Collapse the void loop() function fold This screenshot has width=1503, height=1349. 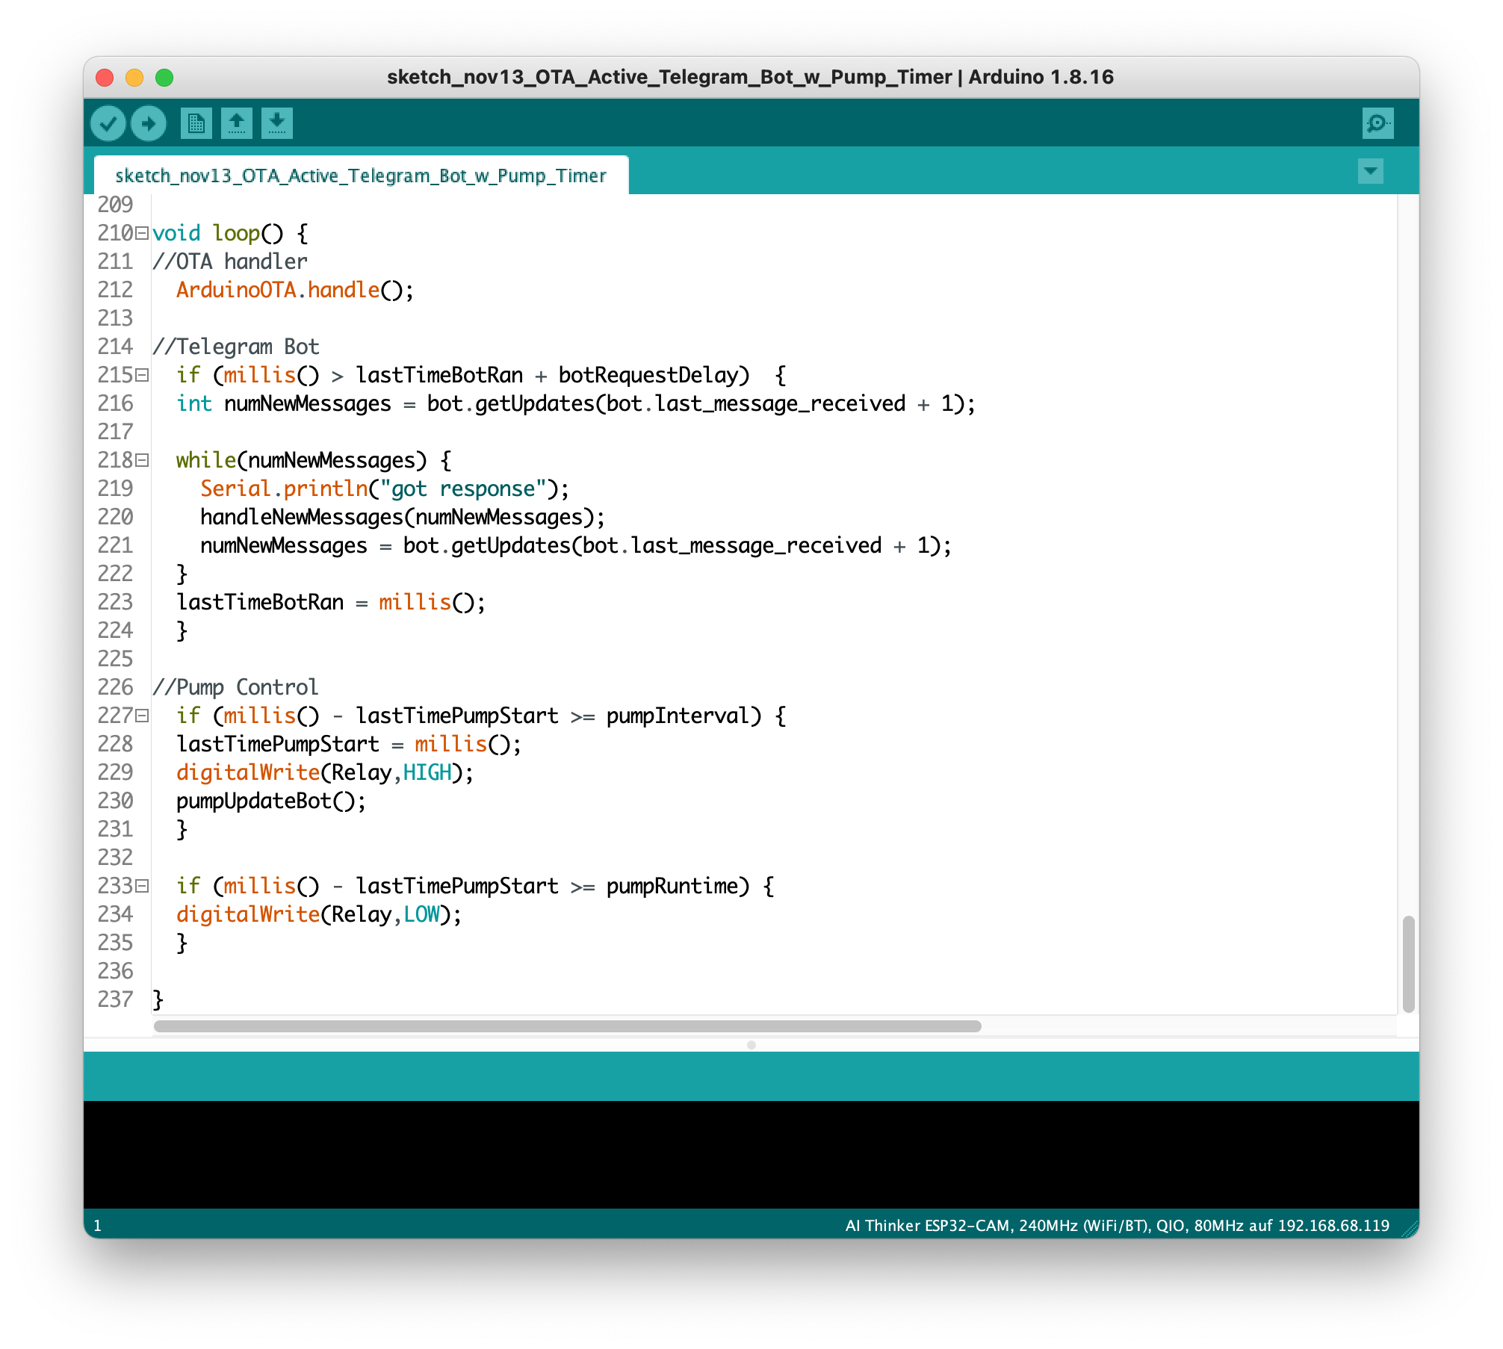[x=142, y=233]
